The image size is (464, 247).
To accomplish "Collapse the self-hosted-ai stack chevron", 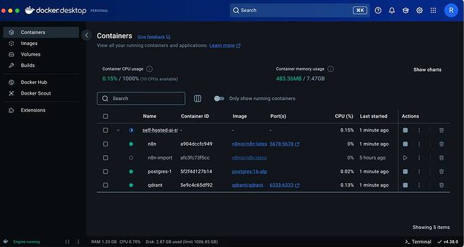I will [x=118, y=130].
